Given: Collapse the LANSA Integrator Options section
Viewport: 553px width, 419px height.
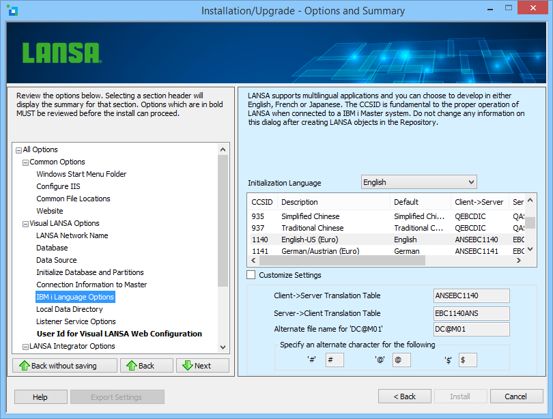Looking at the screenshot, I should (25, 347).
